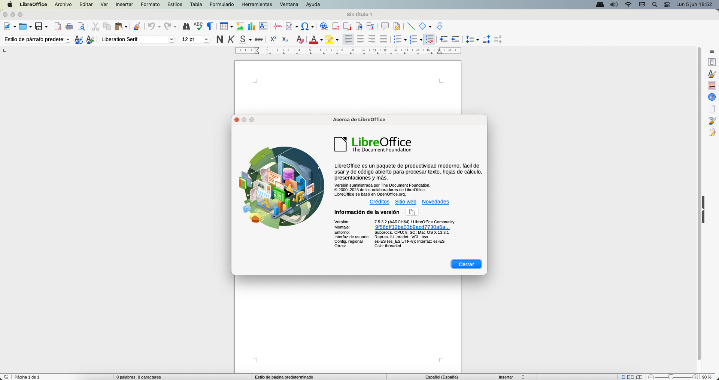Open font size 12 pt dropdown
Image resolution: width=719 pixels, height=380 pixels.
(206, 39)
